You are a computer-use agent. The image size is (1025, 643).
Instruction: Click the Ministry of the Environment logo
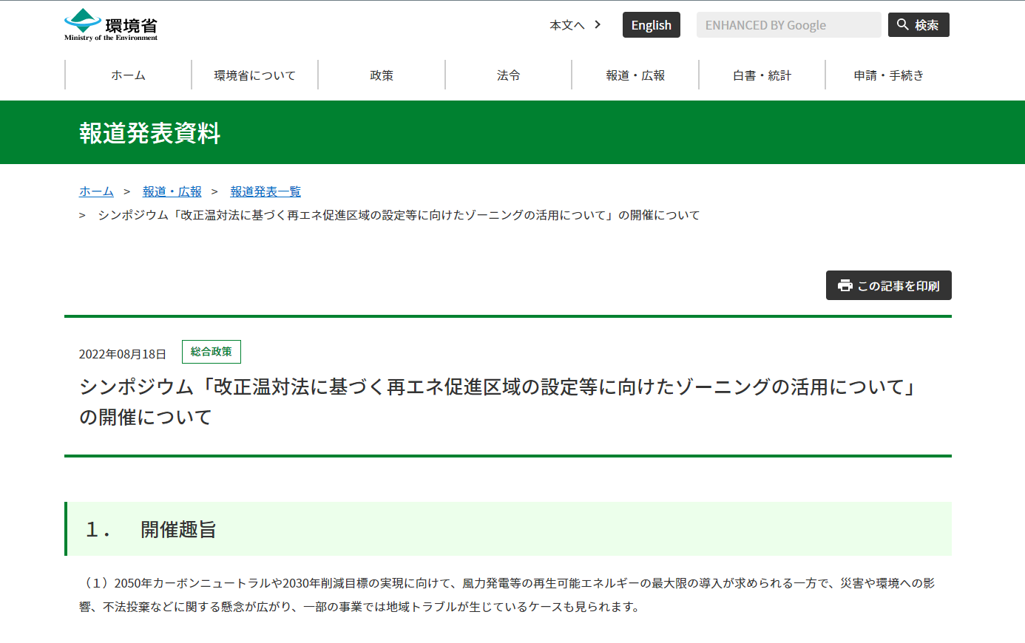coord(111,25)
